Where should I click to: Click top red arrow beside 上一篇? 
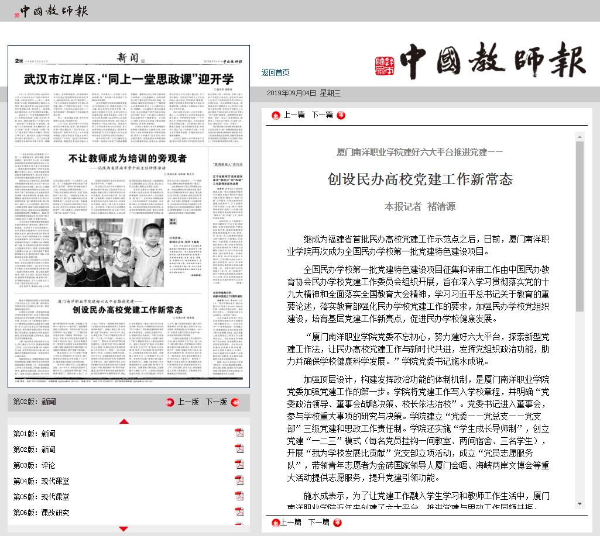click(276, 115)
